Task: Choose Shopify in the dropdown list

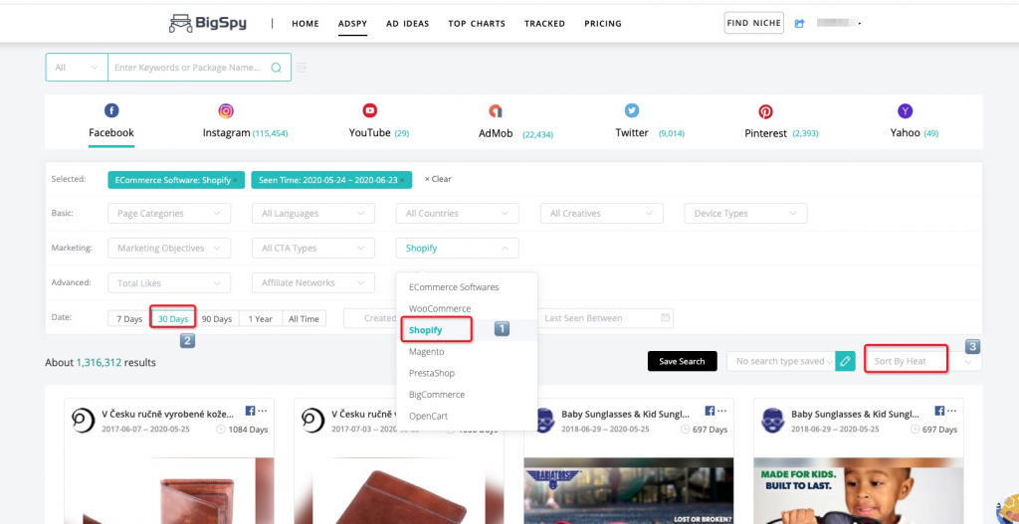Action: [x=467, y=330]
